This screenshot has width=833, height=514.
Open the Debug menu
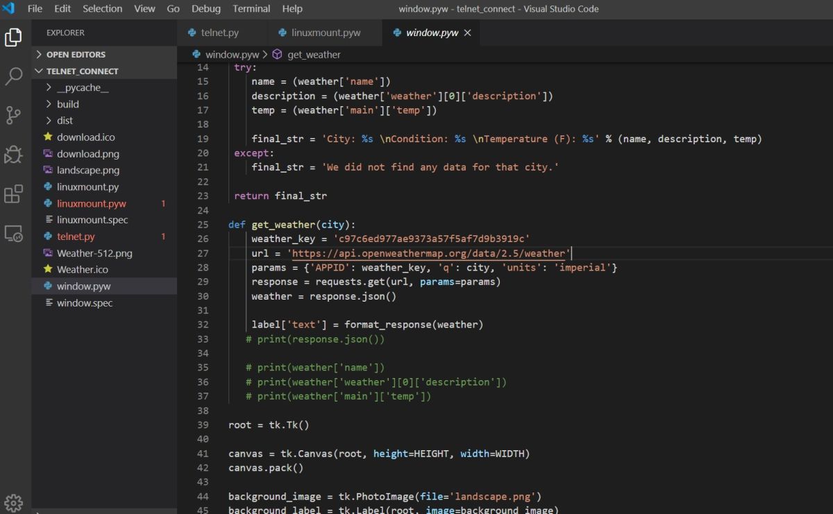tap(206, 9)
